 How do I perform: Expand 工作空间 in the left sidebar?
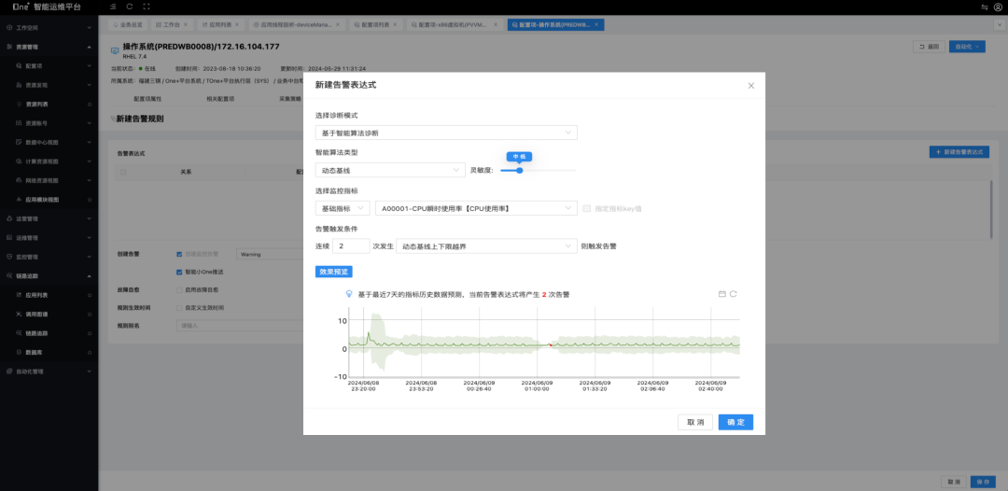coord(49,28)
